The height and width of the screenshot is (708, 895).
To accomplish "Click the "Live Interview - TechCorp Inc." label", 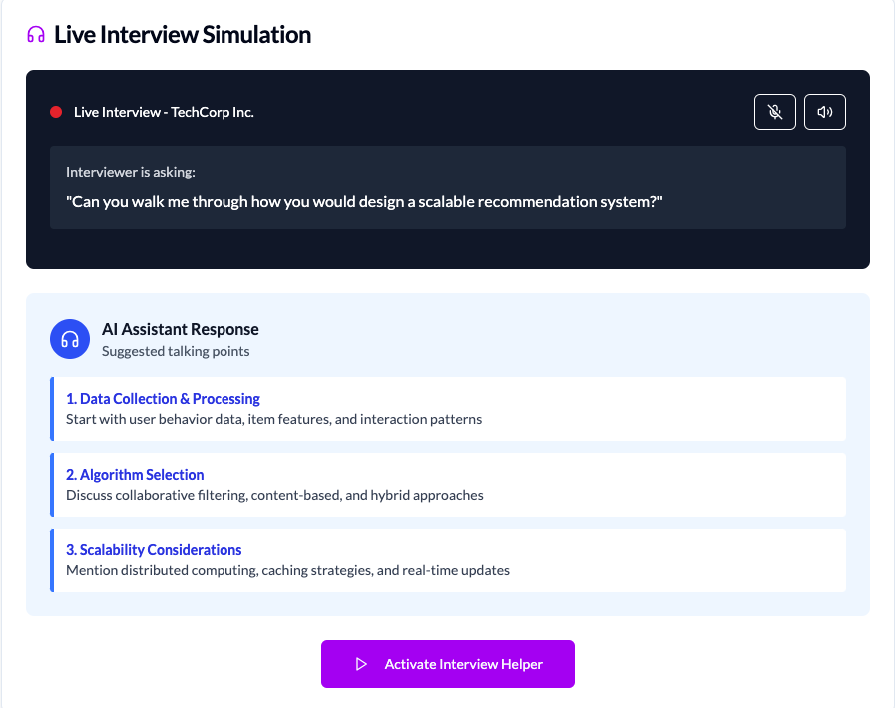I will (x=164, y=112).
